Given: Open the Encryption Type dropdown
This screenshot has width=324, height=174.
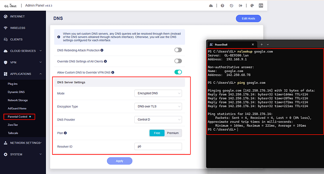Looking at the screenshot, I should pyautogui.click(x=158, y=107).
